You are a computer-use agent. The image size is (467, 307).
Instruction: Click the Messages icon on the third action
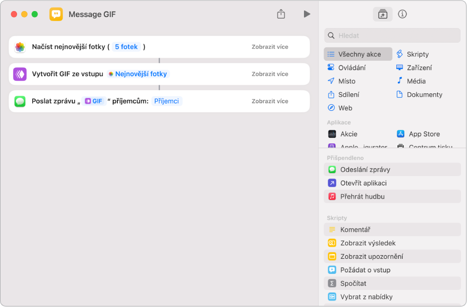[x=20, y=101]
